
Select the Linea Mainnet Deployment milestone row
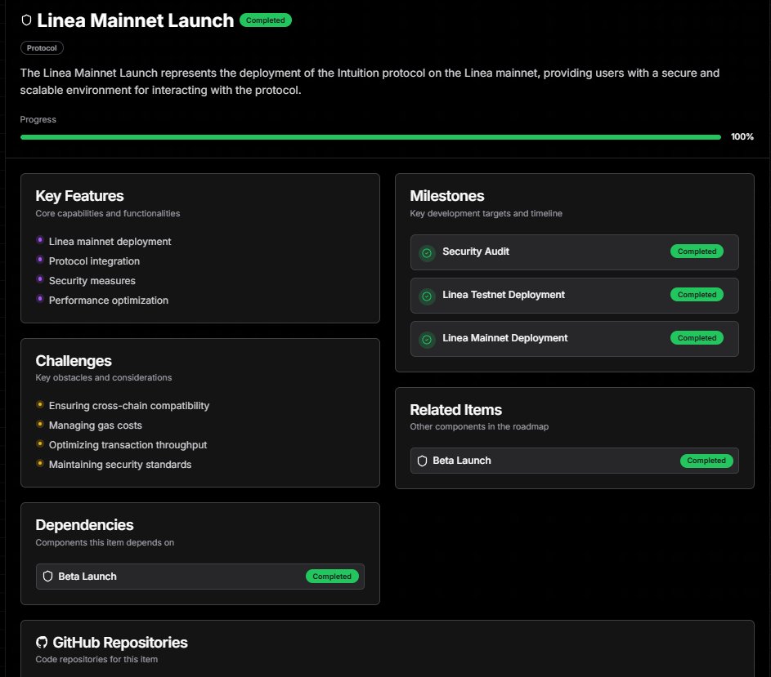coord(574,338)
